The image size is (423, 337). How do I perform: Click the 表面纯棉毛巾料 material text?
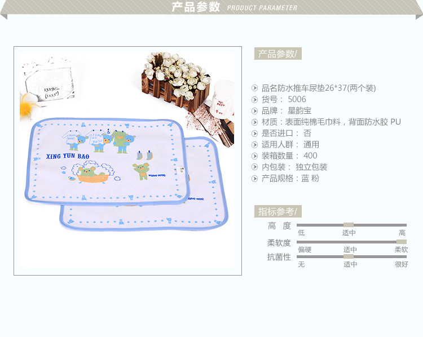[x=313, y=122]
